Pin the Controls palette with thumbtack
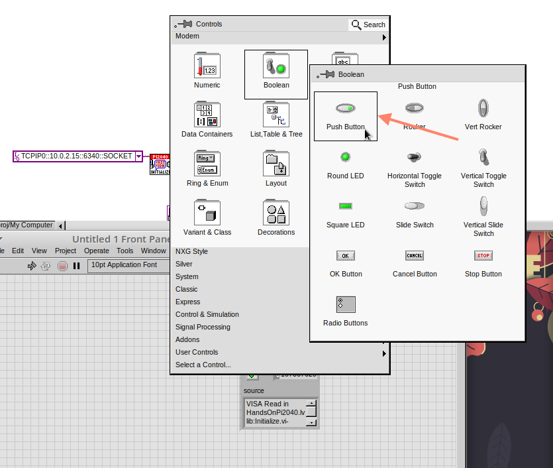This screenshot has width=553, height=468. [183, 24]
